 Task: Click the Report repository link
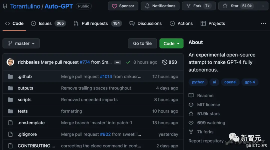tap(206, 141)
